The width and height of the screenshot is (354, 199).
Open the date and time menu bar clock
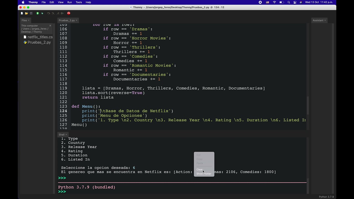point(319,2)
